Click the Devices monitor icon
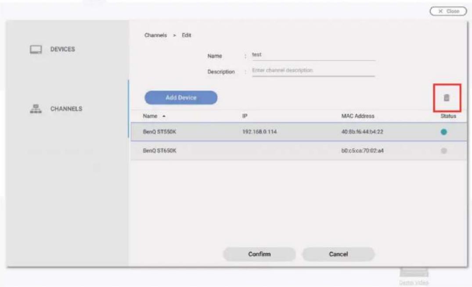This screenshot has width=472, height=287. tap(36, 49)
